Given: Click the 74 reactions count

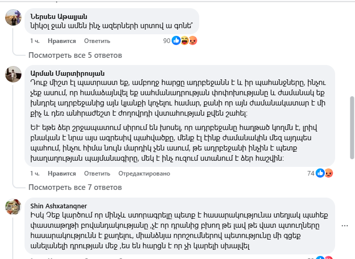Looking at the screenshot, I should click(310, 173).
